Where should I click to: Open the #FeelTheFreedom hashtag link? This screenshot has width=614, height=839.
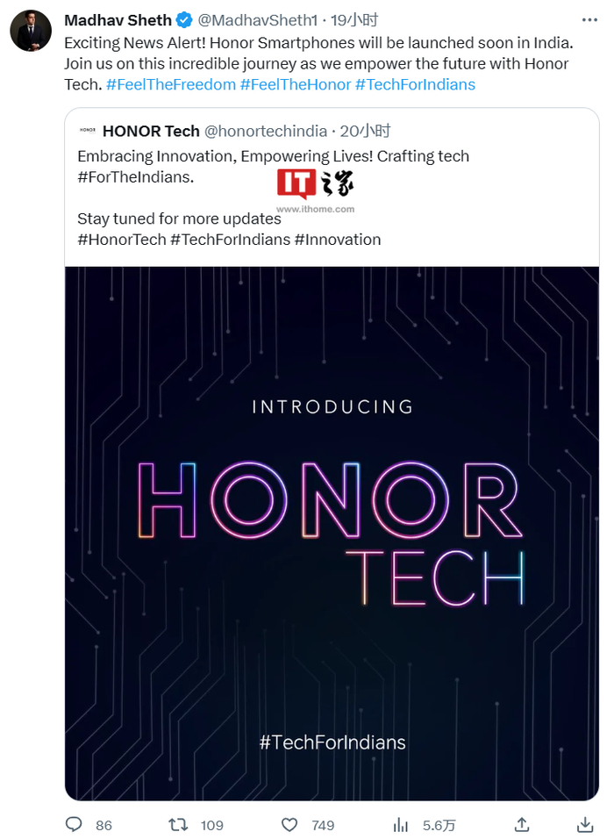[170, 84]
